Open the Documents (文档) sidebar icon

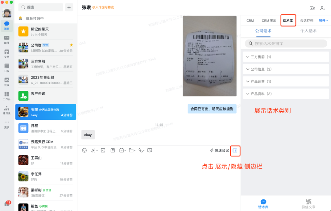pos(7,54)
